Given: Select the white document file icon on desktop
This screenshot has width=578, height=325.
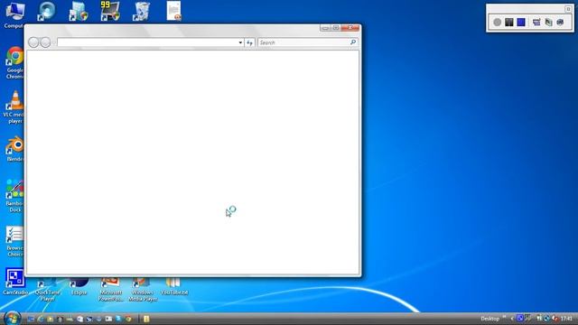Looking at the screenshot, I should [173, 11].
